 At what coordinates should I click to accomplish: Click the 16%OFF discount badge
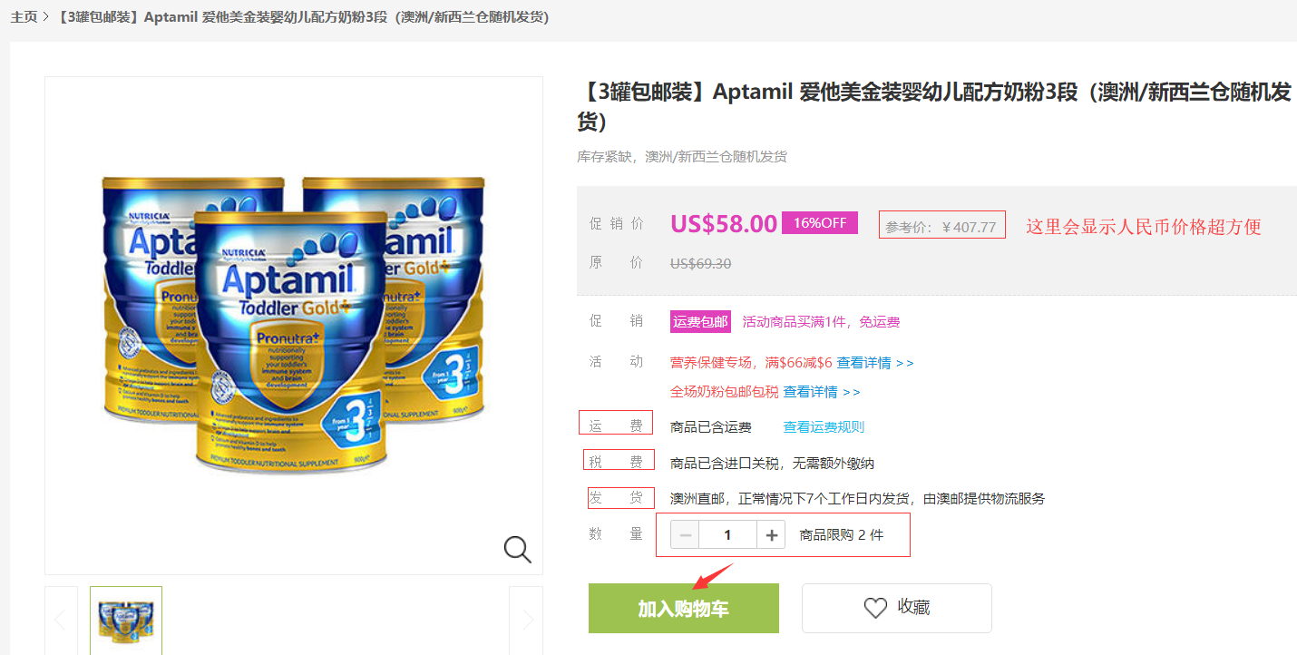coord(819,223)
